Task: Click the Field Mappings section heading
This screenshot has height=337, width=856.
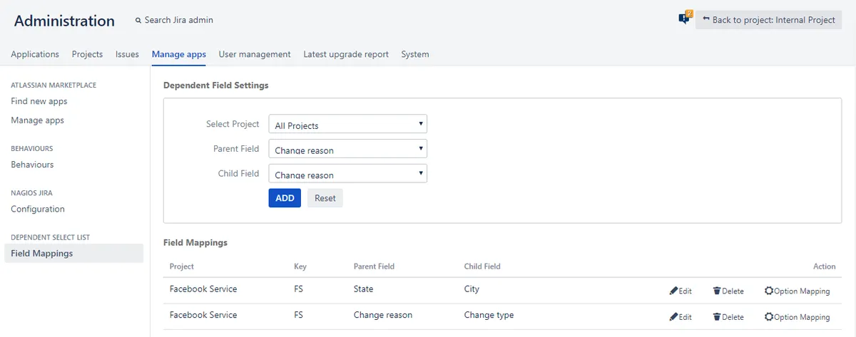Action: click(195, 242)
